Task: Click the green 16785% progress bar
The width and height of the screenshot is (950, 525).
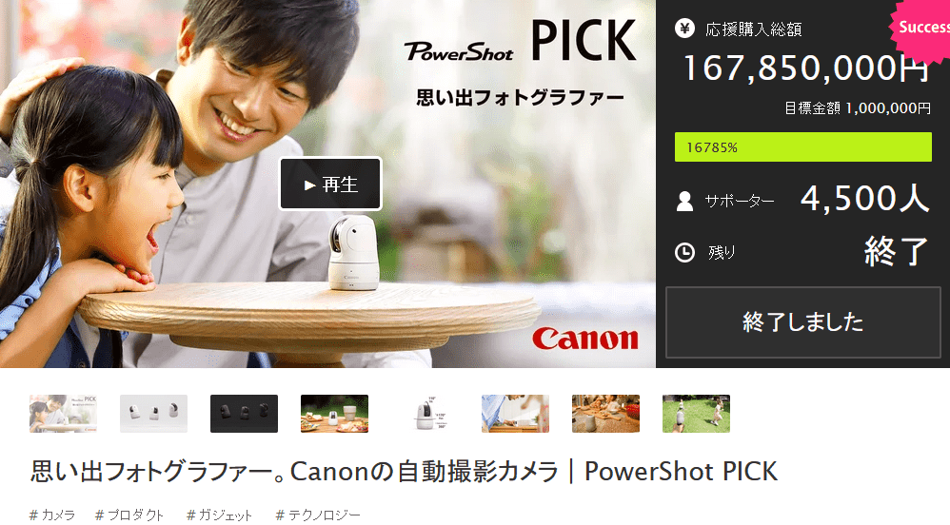Action: point(803,147)
